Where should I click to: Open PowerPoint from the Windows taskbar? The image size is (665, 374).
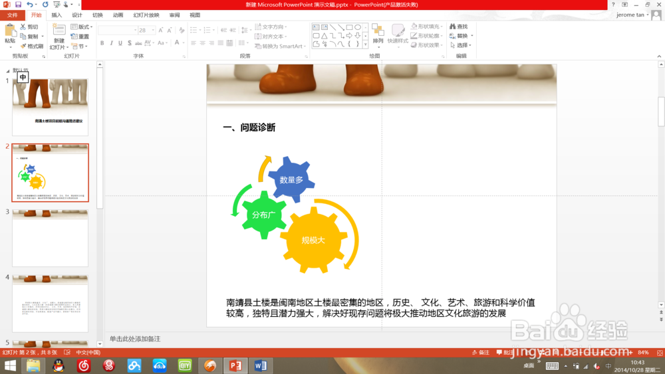235,365
